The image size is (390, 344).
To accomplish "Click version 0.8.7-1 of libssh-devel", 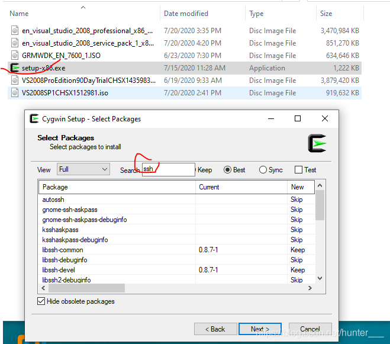I will (208, 270).
